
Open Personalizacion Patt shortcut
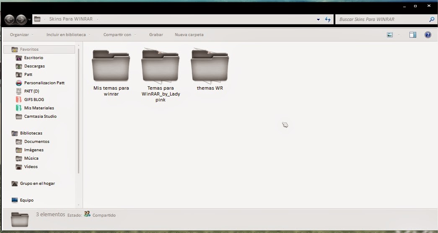tap(44, 83)
